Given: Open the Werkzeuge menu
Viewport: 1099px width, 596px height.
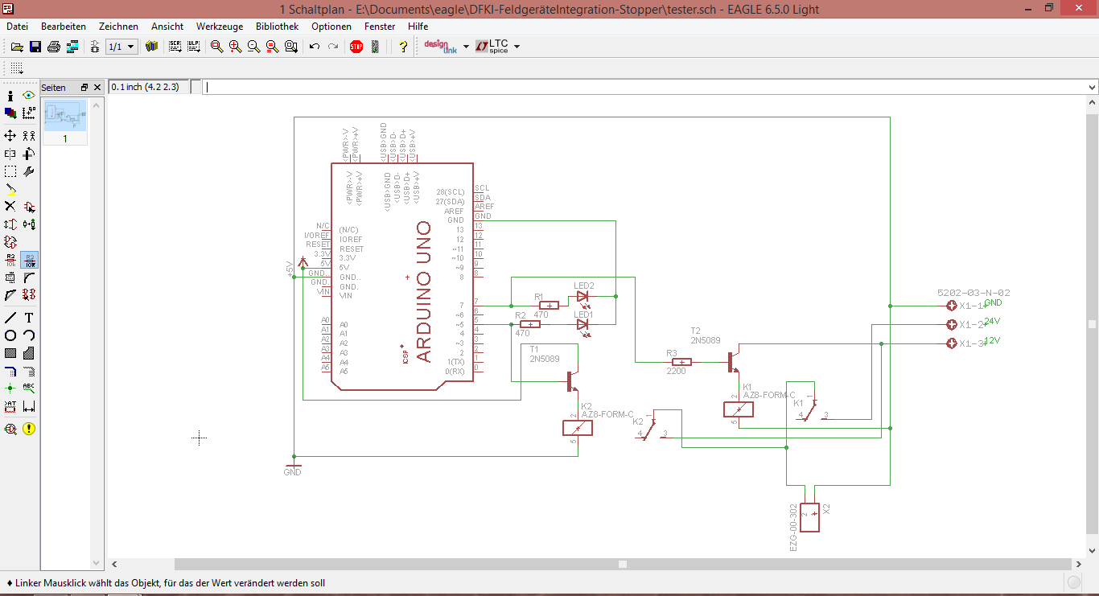Looking at the screenshot, I should click(220, 27).
